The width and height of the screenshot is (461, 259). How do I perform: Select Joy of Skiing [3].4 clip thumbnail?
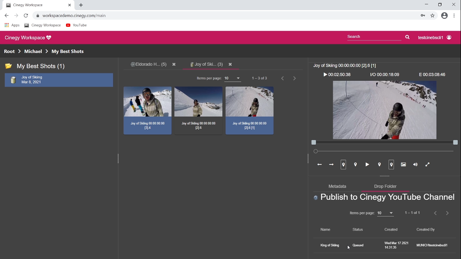(147, 110)
